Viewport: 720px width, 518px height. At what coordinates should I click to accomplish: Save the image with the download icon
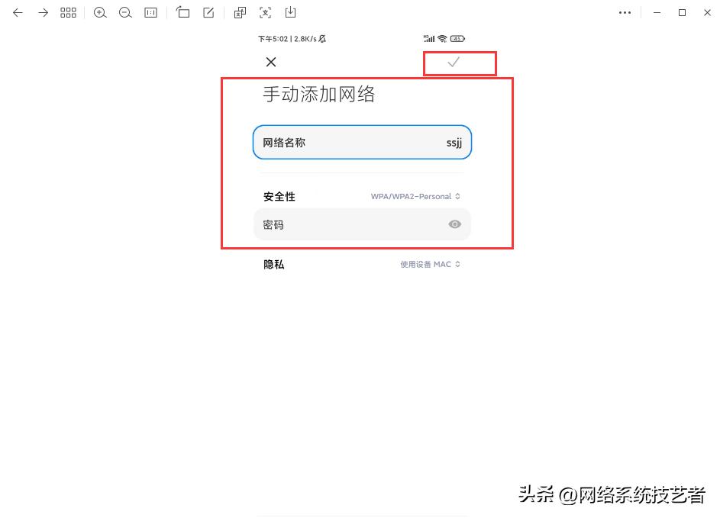coord(291,12)
